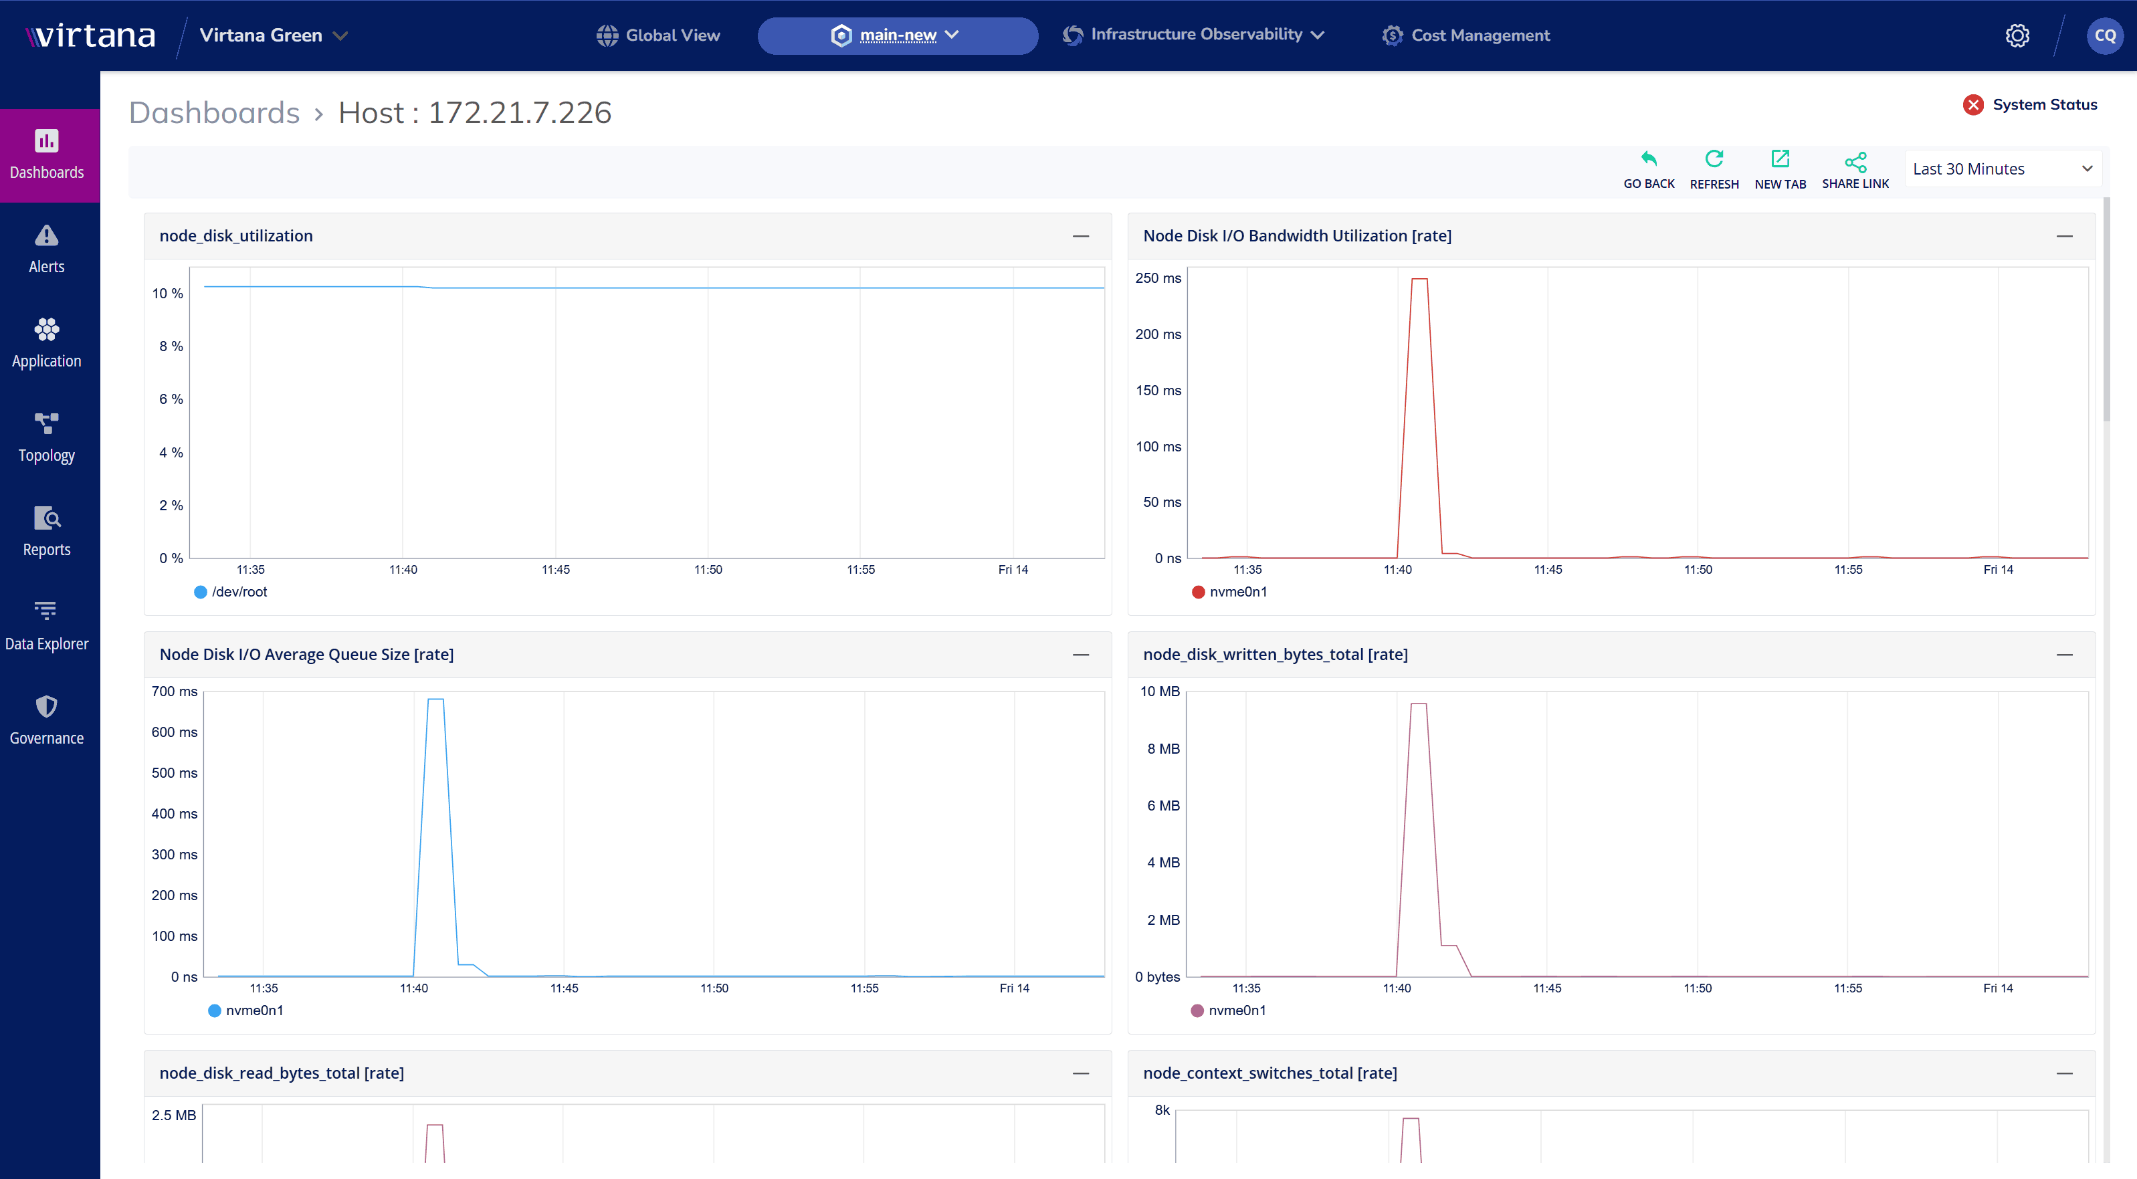Click the System Status label

point(2044,104)
